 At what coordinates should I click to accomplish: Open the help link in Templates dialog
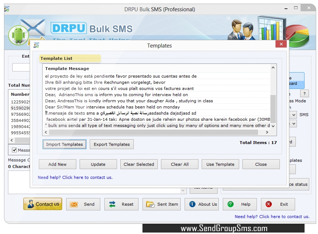click(75, 177)
